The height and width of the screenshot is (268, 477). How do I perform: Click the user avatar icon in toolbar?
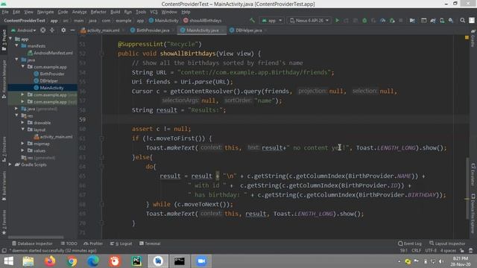[472, 20]
